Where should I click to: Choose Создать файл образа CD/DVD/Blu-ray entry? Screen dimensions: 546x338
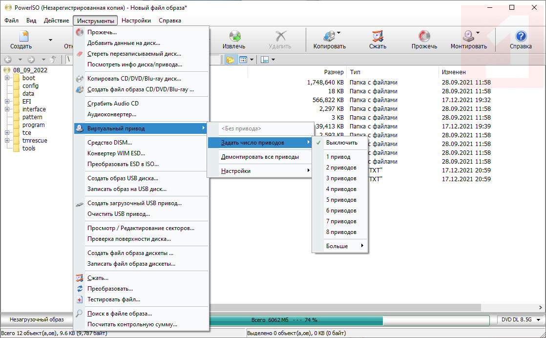[x=141, y=89]
